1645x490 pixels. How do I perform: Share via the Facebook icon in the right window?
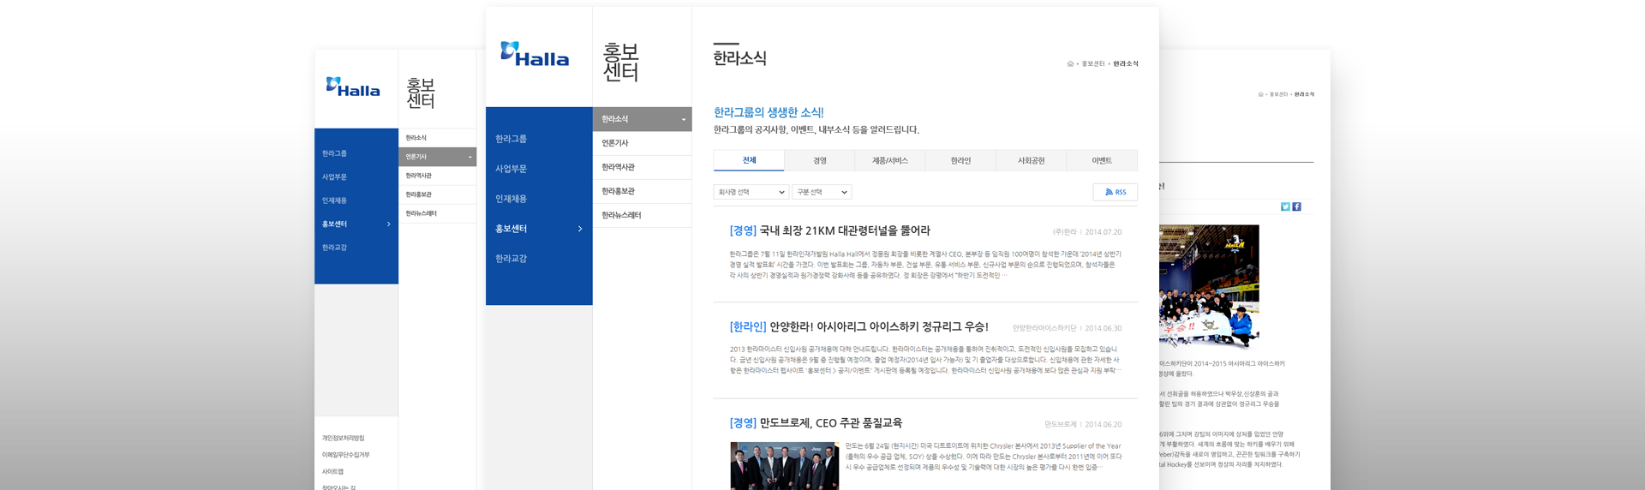(1296, 206)
